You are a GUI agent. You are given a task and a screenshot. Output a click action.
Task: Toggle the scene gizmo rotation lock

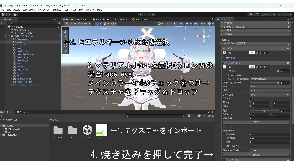[210, 30]
